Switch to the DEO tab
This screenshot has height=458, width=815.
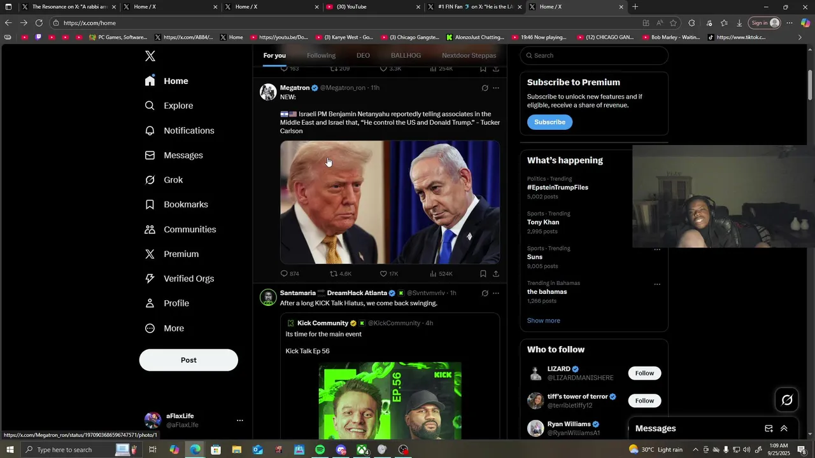click(x=363, y=55)
